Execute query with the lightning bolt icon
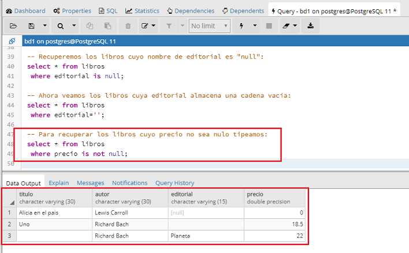409x253 pixels. tap(241, 26)
